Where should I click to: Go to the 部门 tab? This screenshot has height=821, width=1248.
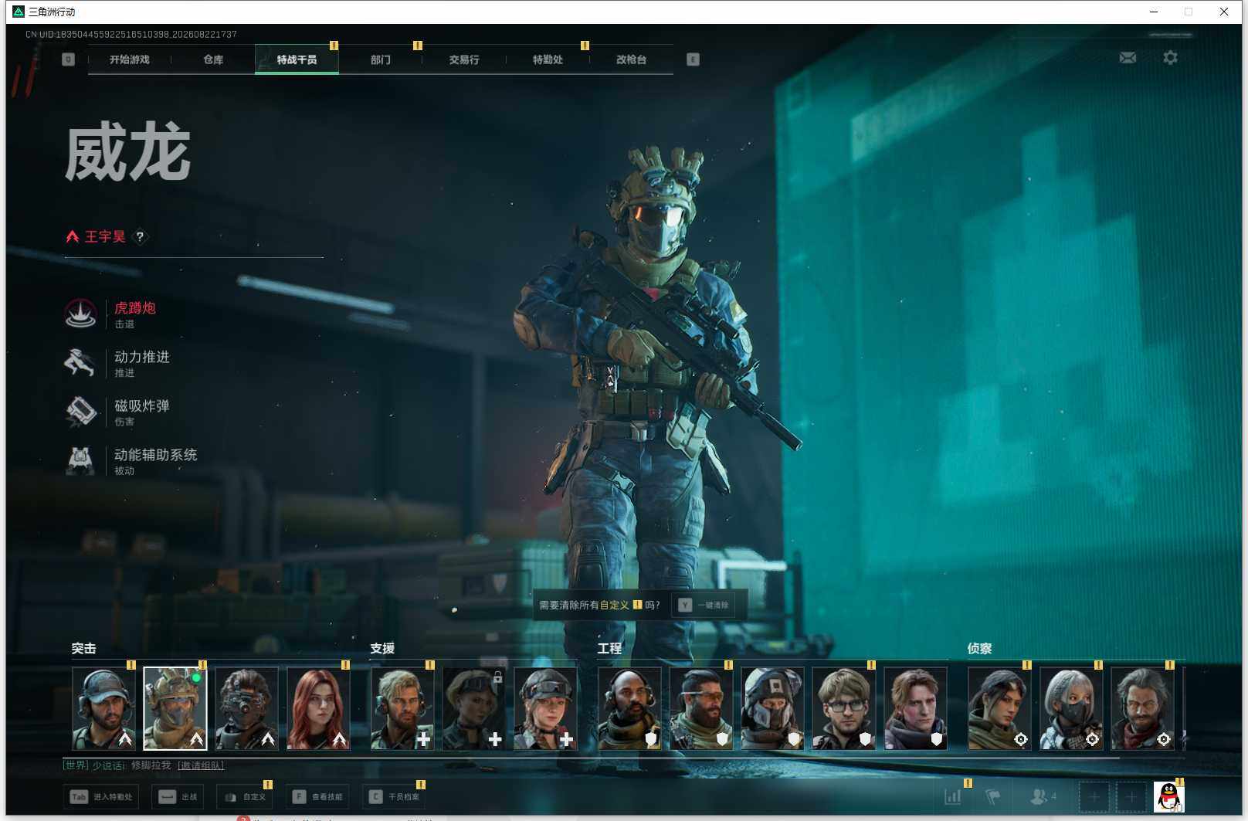(x=380, y=59)
